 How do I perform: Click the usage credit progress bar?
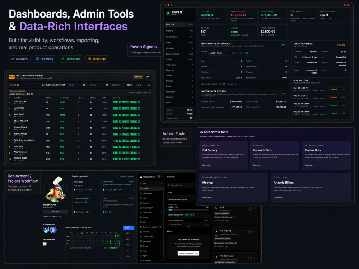pos(188,210)
